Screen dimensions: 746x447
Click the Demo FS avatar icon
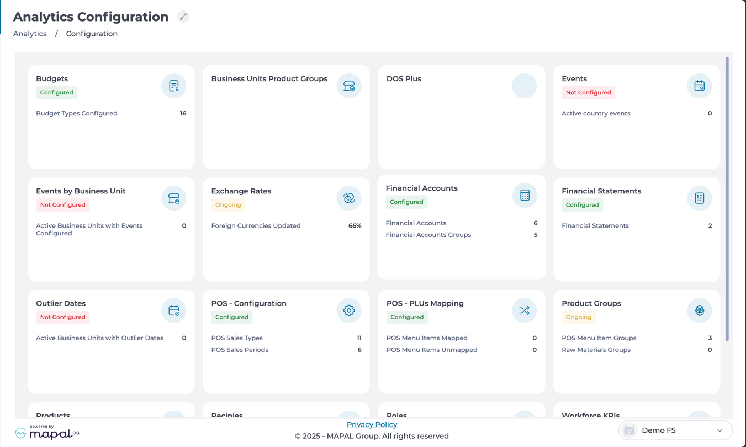click(x=629, y=430)
